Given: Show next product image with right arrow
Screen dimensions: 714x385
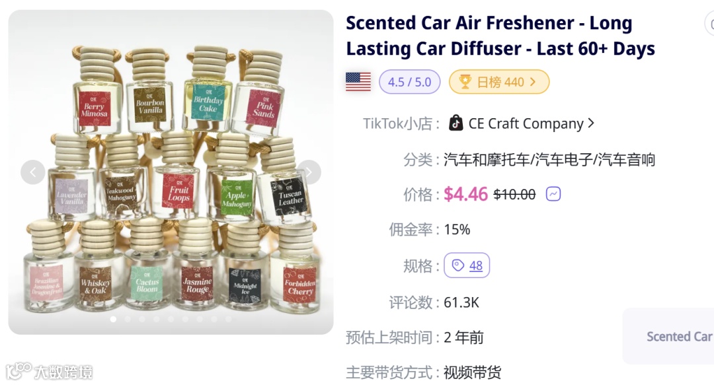Looking at the screenshot, I should [x=309, y=172].
